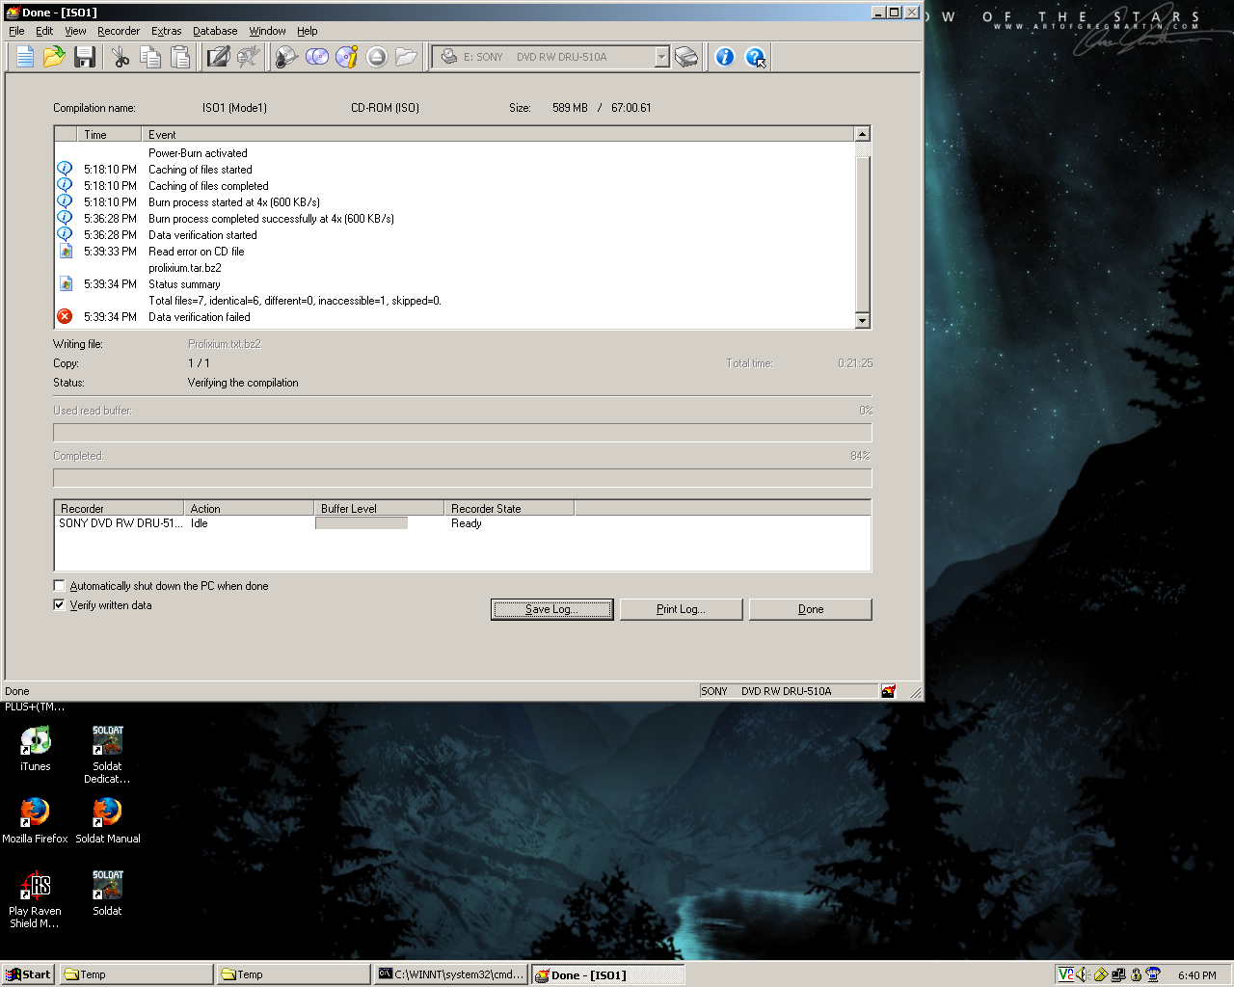Click the Recorder State column header
This screenshot has width=1234, height=987.
click(x=509, y=508)
